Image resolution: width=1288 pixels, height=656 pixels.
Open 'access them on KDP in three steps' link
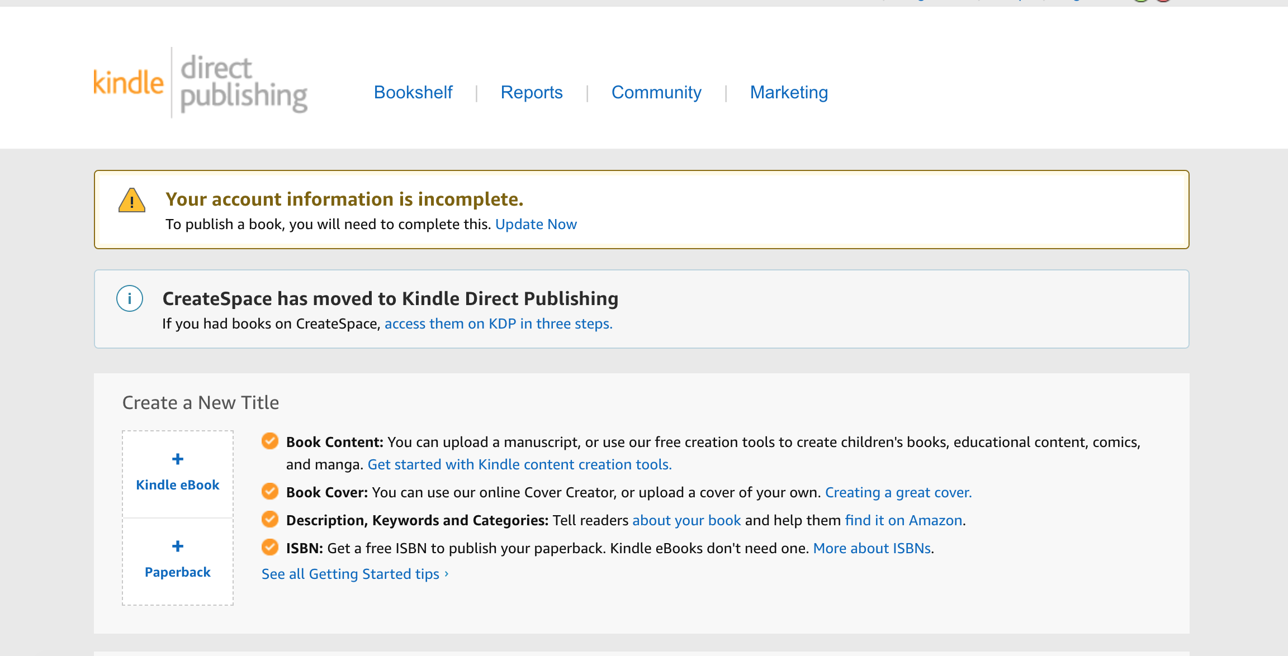(x=499, y=324)
